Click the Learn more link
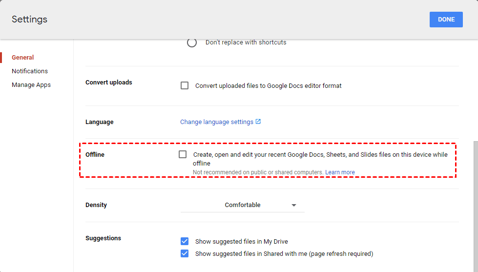The image size is (478, 272). pos(340,172)
